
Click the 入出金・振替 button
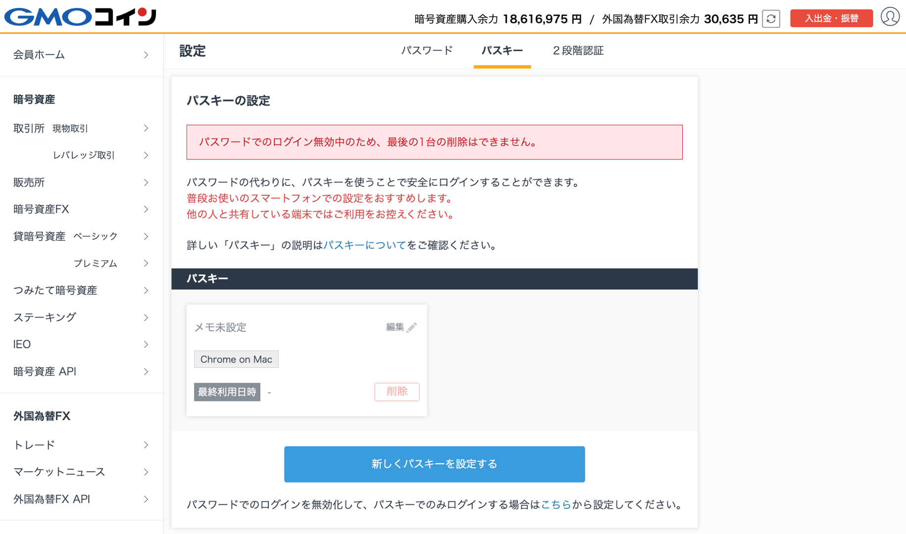pyautogui.click(x=831, y=18)
